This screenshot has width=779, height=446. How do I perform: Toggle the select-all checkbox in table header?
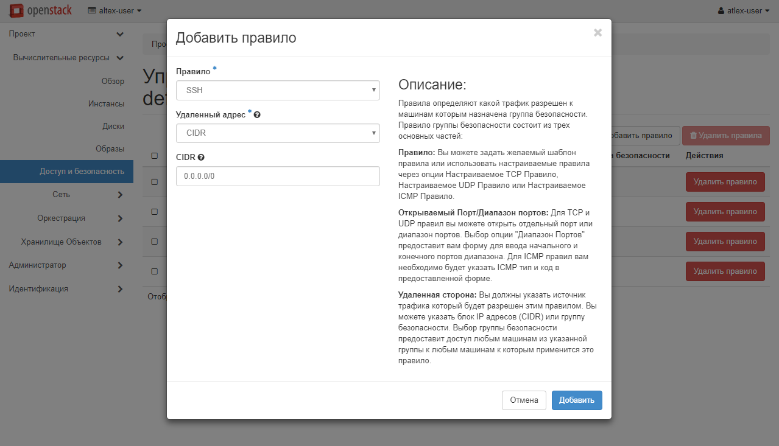[155, 156]
